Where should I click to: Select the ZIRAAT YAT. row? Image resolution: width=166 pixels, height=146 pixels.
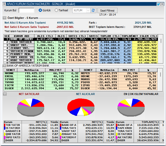coord(81,48)
